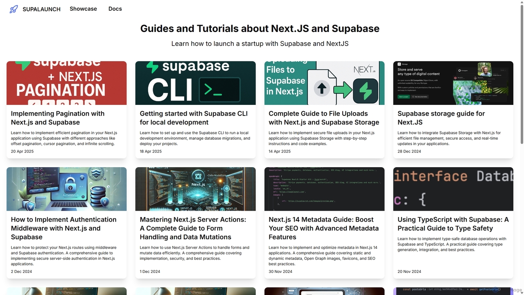The image size is (524, 295).
Task: Click the Supabase CLI article description
Action: pos(195,138)
